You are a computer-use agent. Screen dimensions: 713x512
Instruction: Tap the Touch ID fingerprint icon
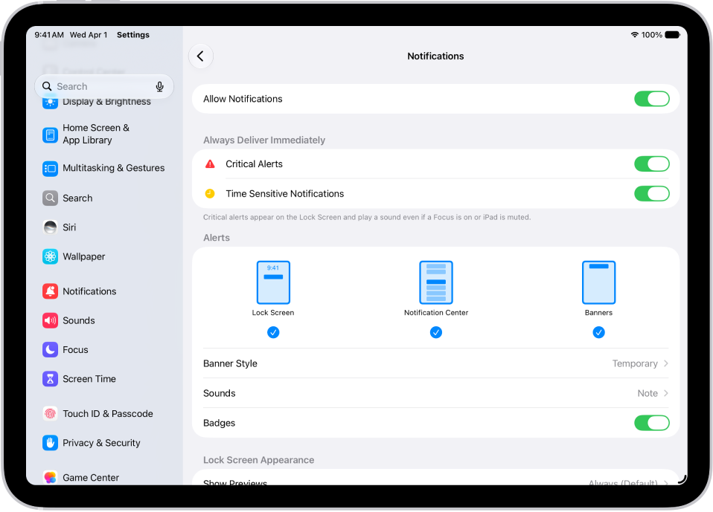(50, 414)
